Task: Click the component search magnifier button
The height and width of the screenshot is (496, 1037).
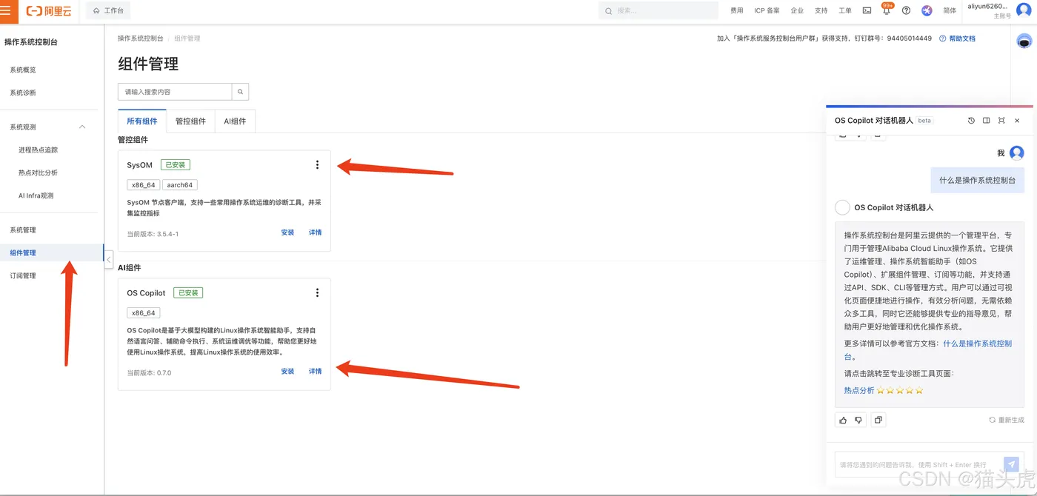Action: point(240,92)
